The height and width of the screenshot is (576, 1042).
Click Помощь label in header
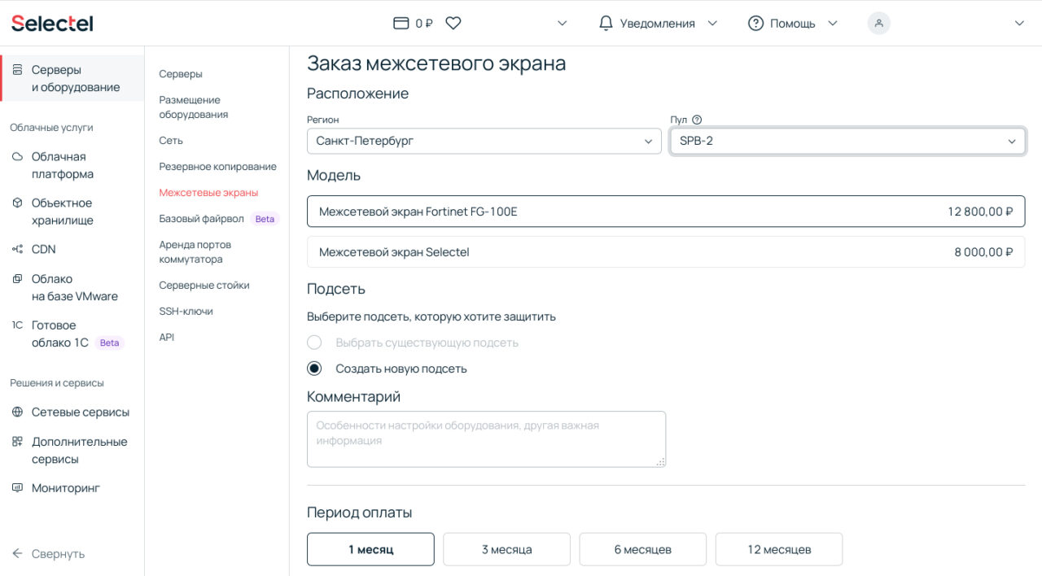pos(793,24)
